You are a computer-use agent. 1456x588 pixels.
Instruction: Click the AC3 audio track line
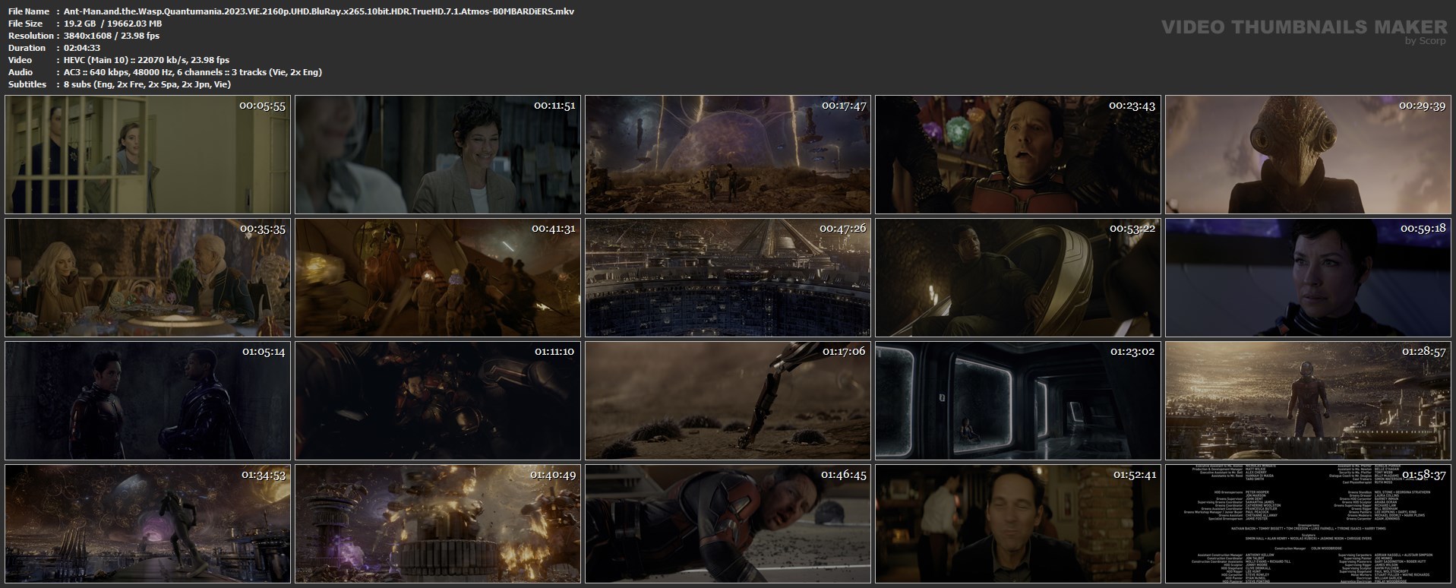(x=193, y=72)
